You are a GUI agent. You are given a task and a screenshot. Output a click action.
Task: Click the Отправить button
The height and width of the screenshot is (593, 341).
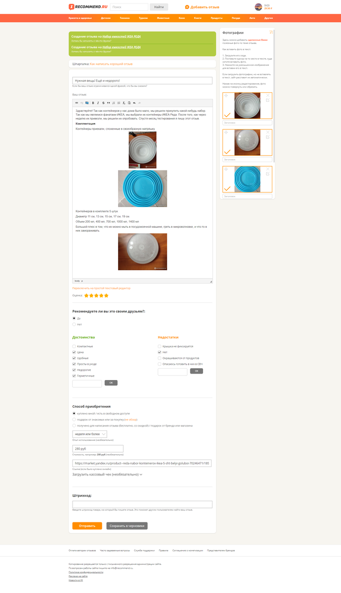pyautogui.click(x=87, y=526)
